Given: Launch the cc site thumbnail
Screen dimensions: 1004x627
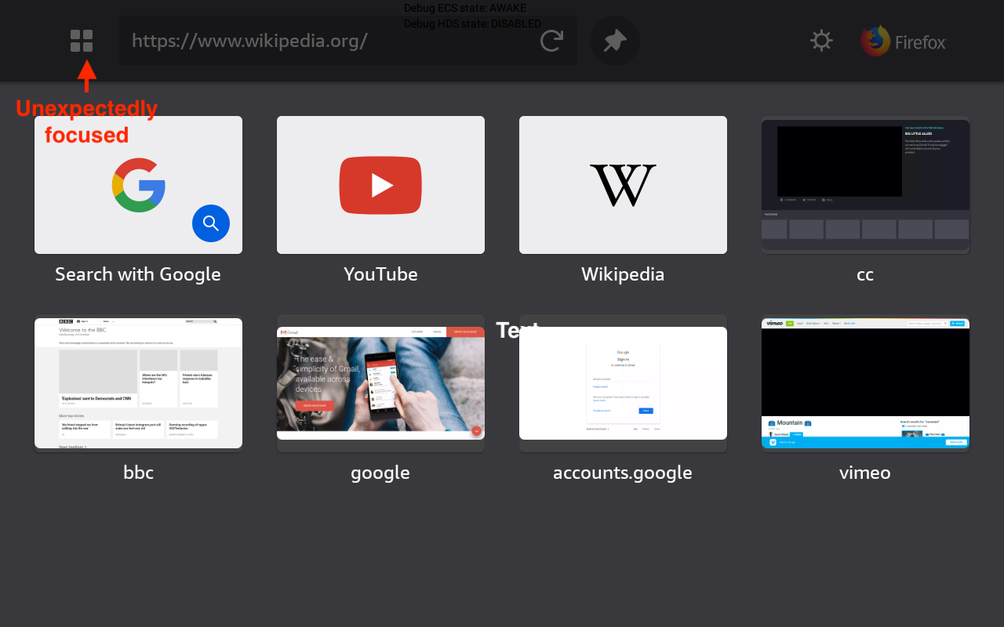Looking at the screenshot, I should (x=865, y=185).
